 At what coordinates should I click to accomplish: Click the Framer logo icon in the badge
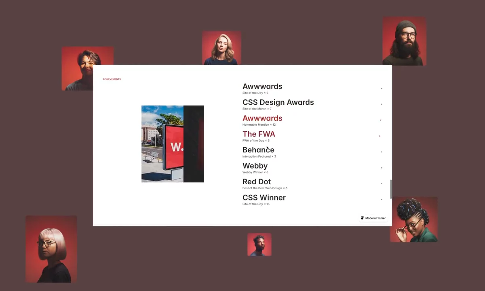[x=363, y=218]
